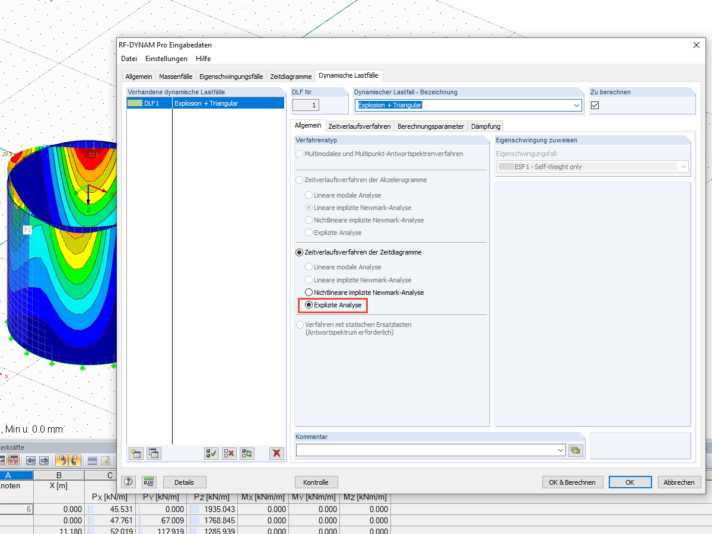Switch to the Dämpfung tab
712x534 pixels.
click(x=485, y=126)
